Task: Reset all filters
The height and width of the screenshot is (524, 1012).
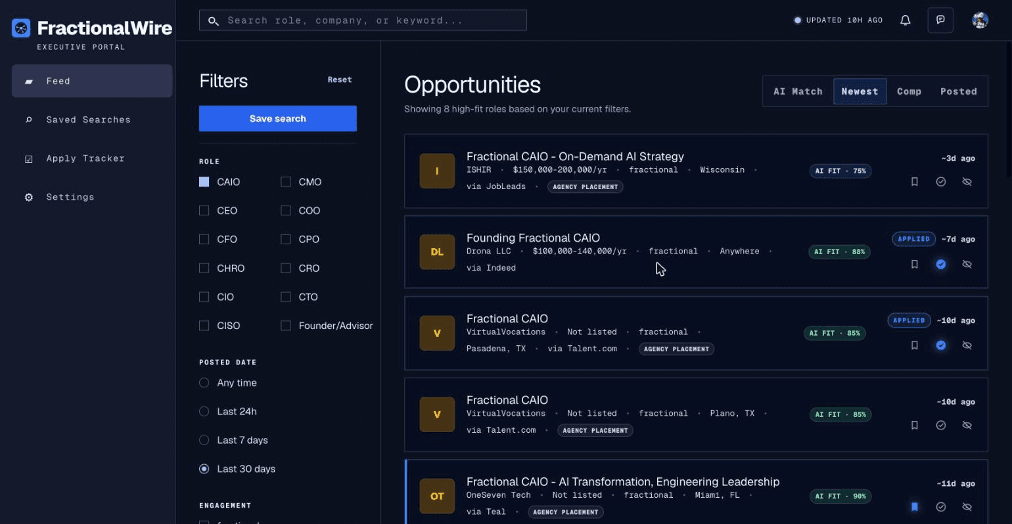Action: click(x=340, y=79)
